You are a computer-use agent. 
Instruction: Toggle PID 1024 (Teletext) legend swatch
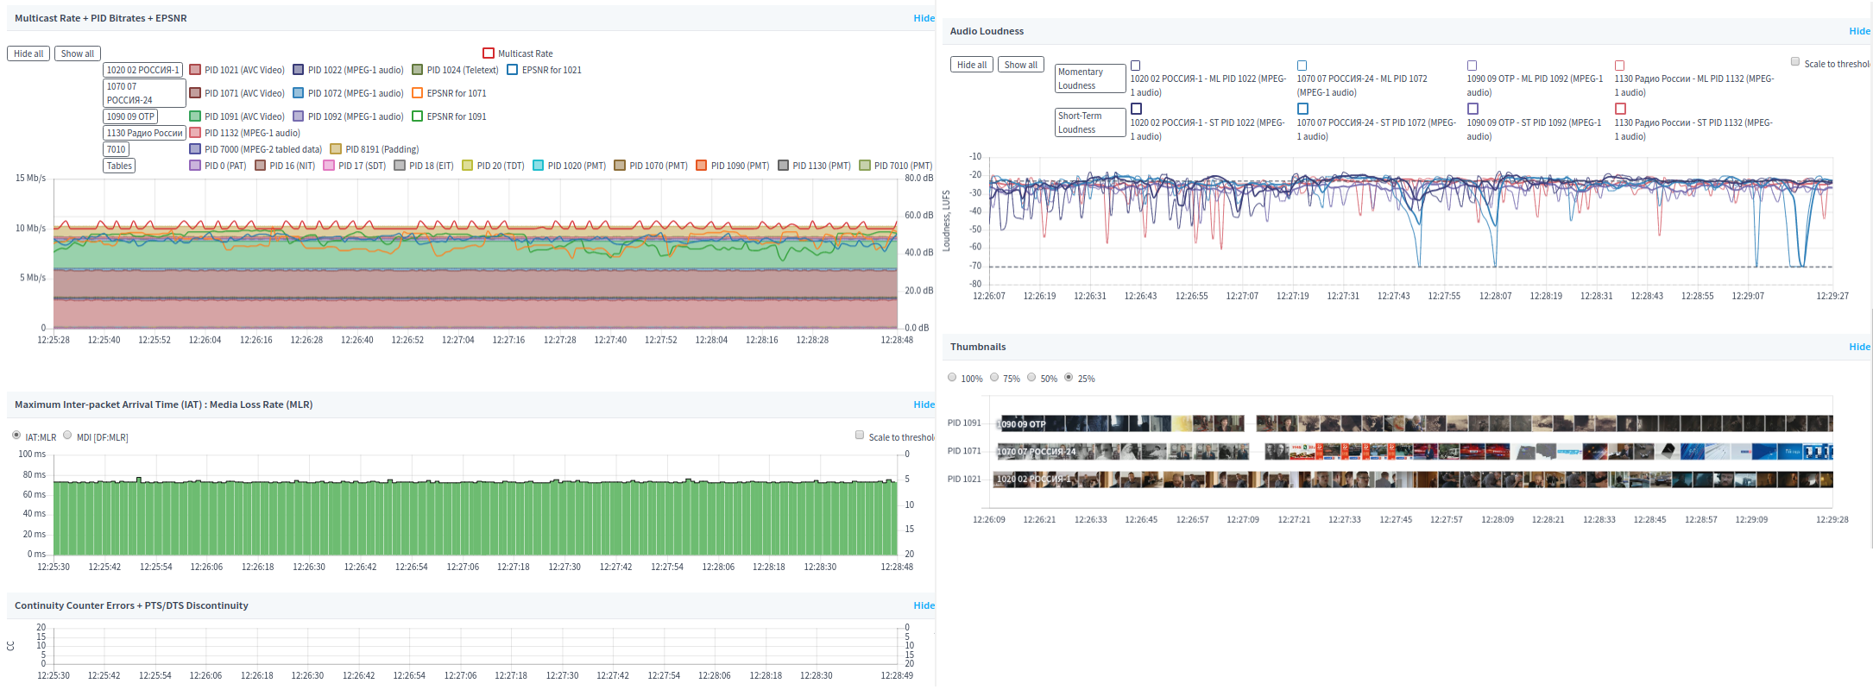[418, 70]
